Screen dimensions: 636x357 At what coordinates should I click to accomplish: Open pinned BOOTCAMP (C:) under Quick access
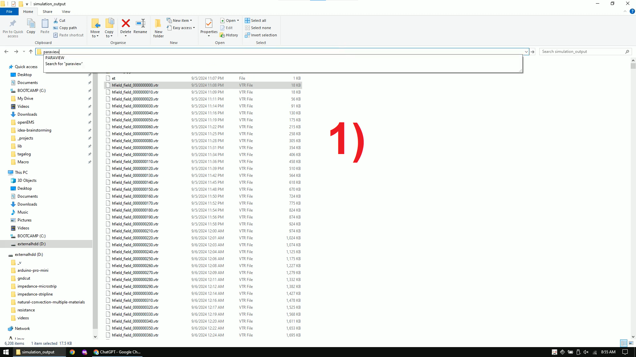[x=31, y=91]
